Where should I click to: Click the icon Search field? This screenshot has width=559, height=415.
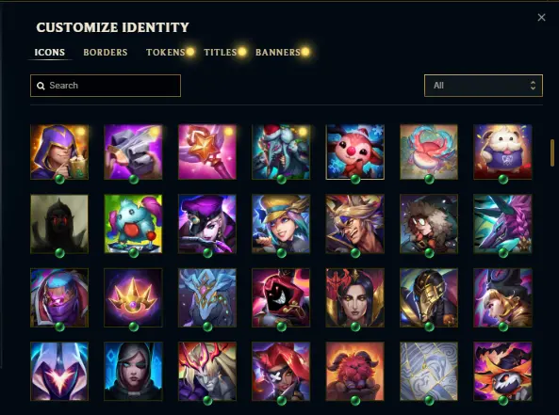point(106,86)
